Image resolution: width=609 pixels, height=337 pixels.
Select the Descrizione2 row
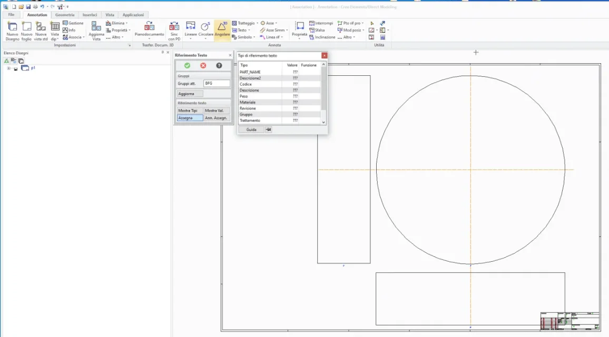[x=280, y=78]
